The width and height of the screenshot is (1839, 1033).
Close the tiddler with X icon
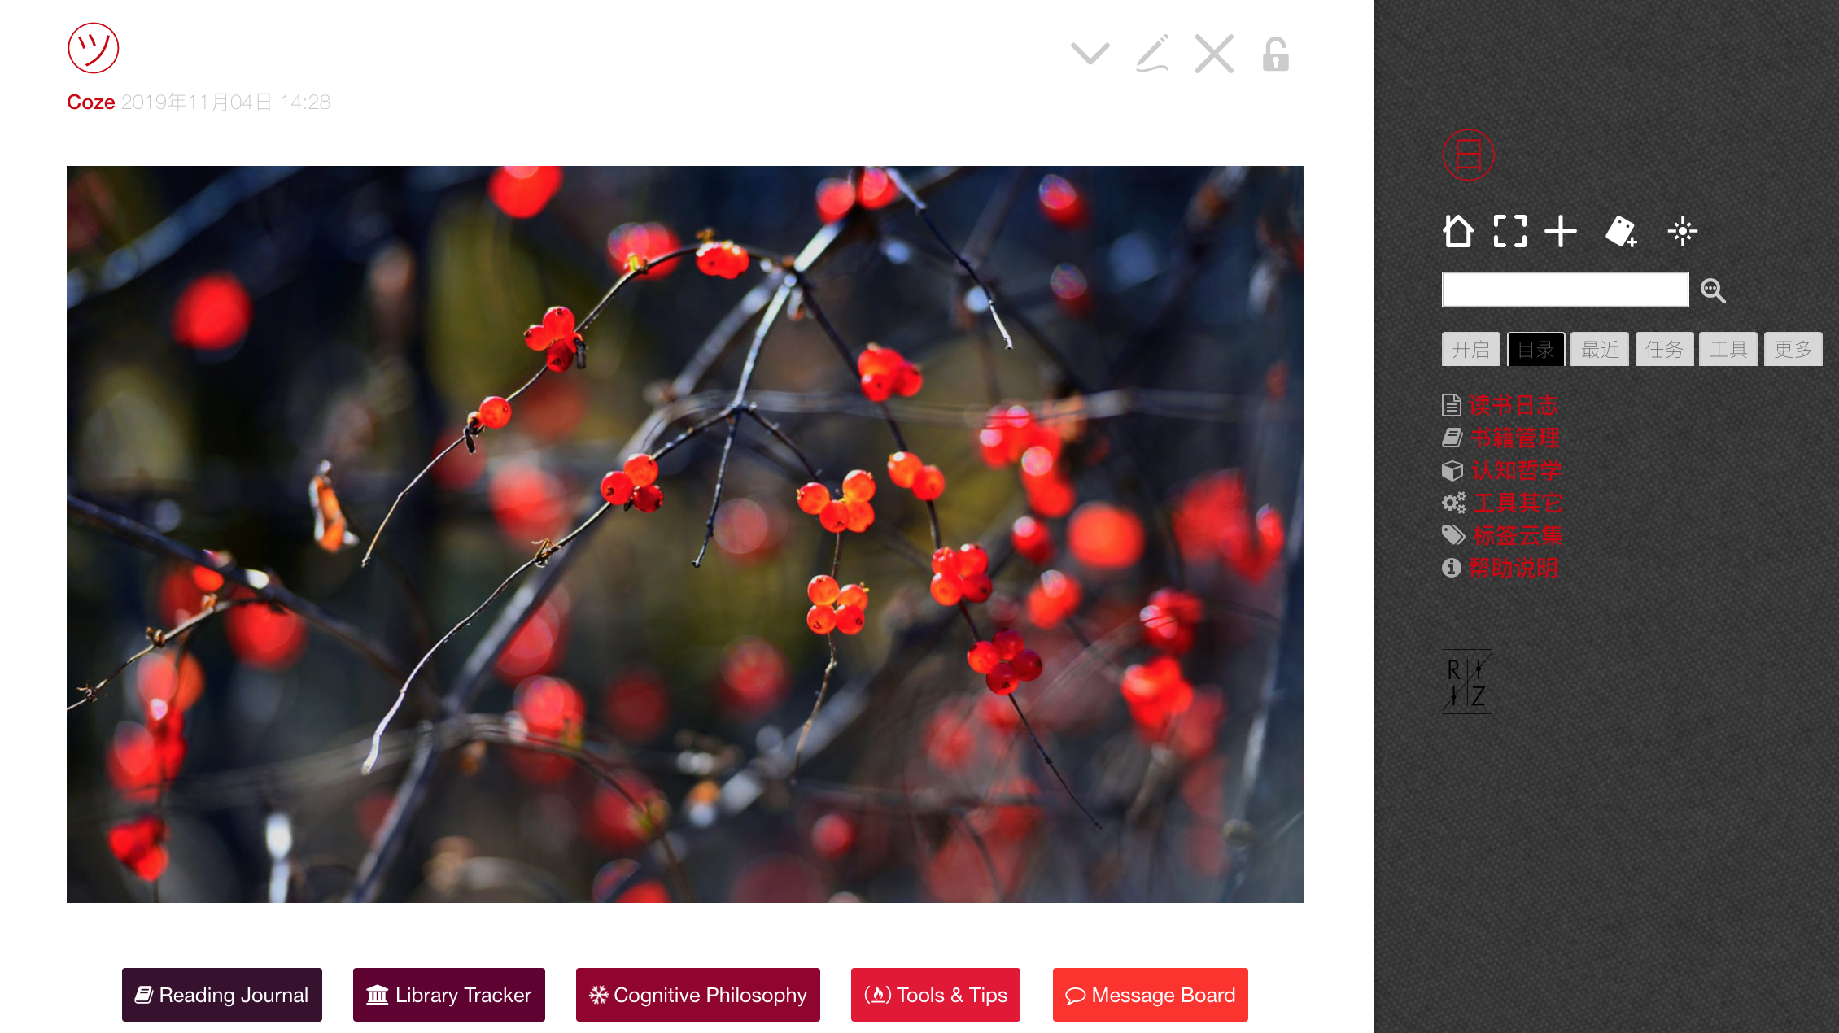click(x=1214, y=54)
